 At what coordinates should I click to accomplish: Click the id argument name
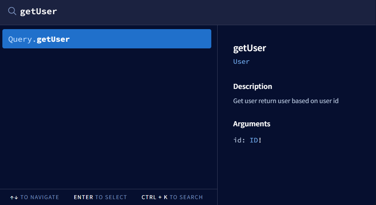point(237,140)
